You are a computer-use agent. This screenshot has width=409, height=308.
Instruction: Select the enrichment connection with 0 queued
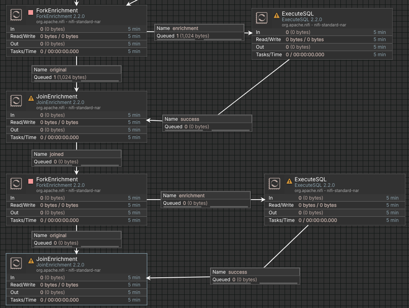tap(206, 200)
